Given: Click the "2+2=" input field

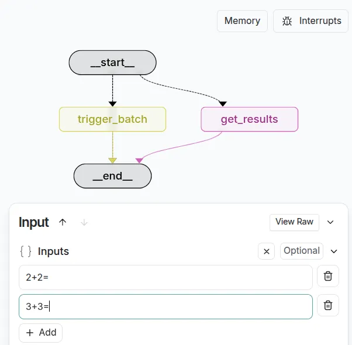Looking at the screenshot, I should [x=165, y=277].
